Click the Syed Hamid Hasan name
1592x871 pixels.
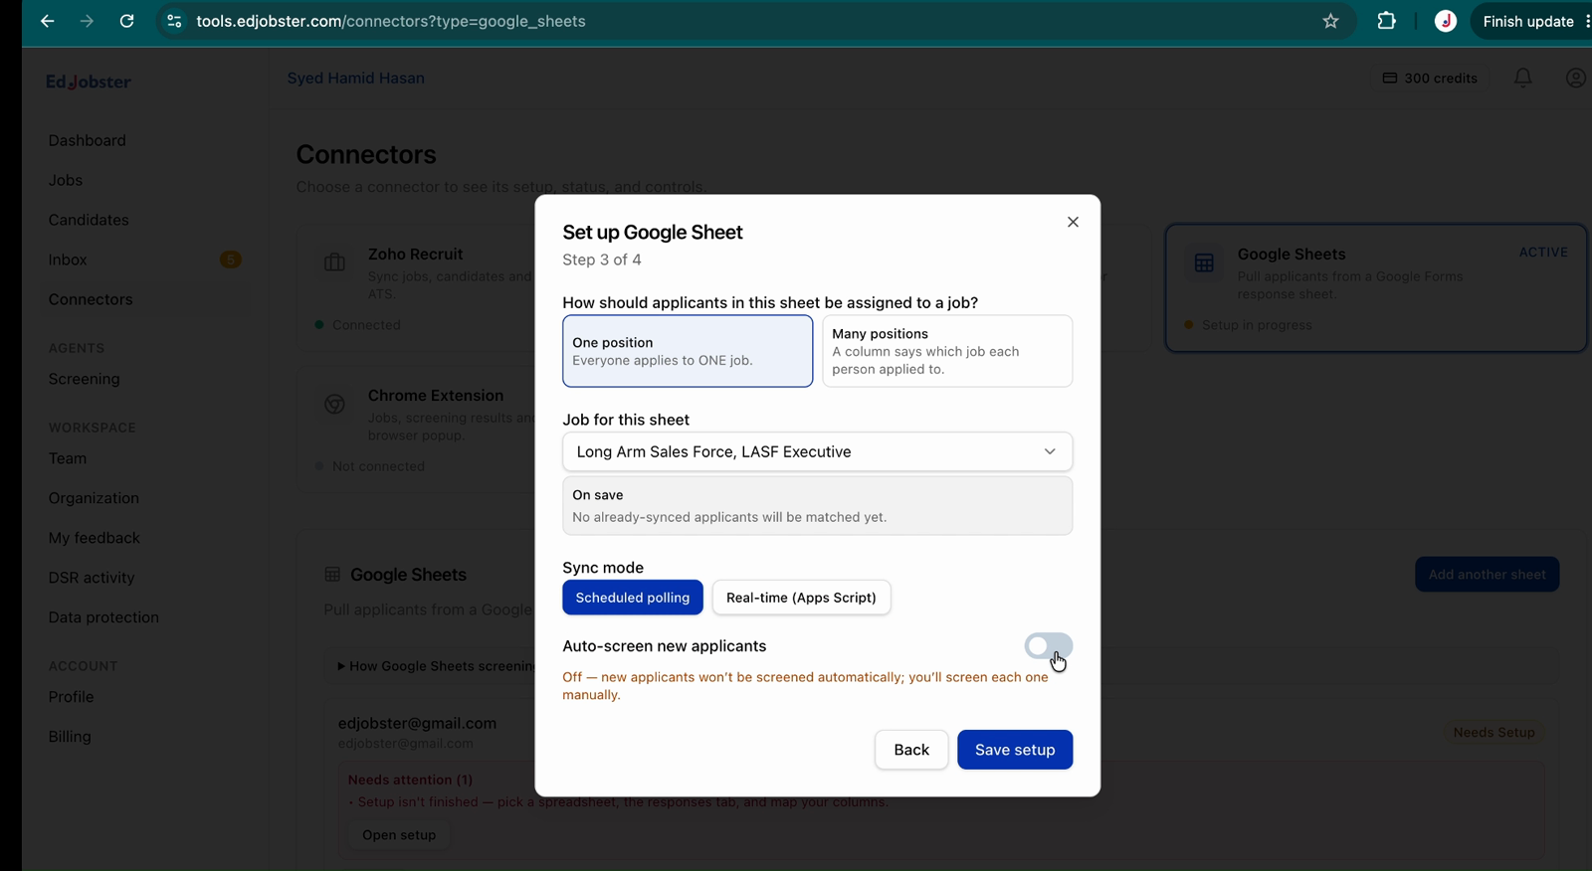[x=355, y=78]
